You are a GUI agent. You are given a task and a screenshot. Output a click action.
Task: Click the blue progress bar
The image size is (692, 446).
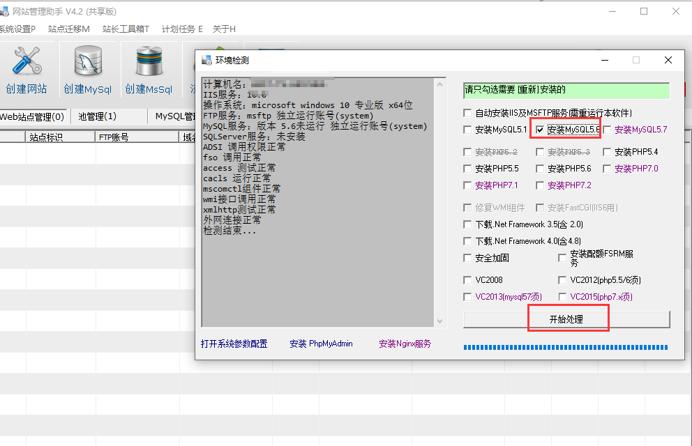pyautogui.click(x=565, y=347)
